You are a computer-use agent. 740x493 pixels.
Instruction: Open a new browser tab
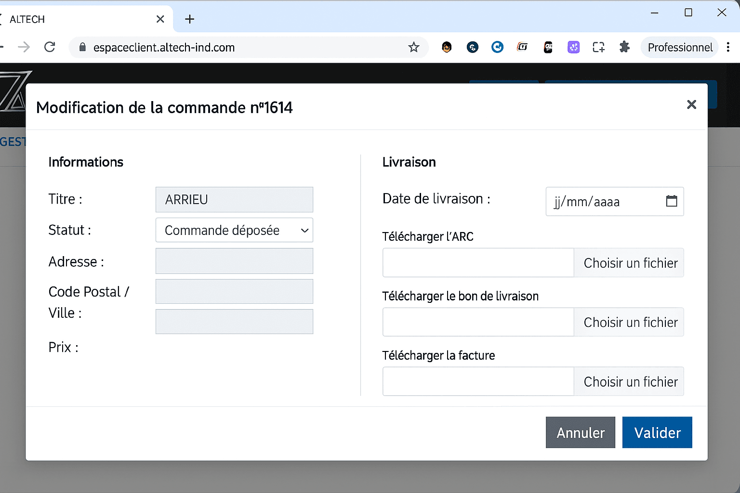[x=190, y=19]
